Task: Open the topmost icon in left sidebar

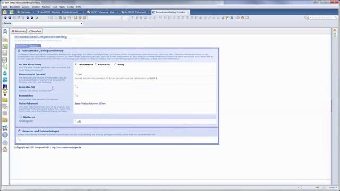Action: click(x=5, y=31)
